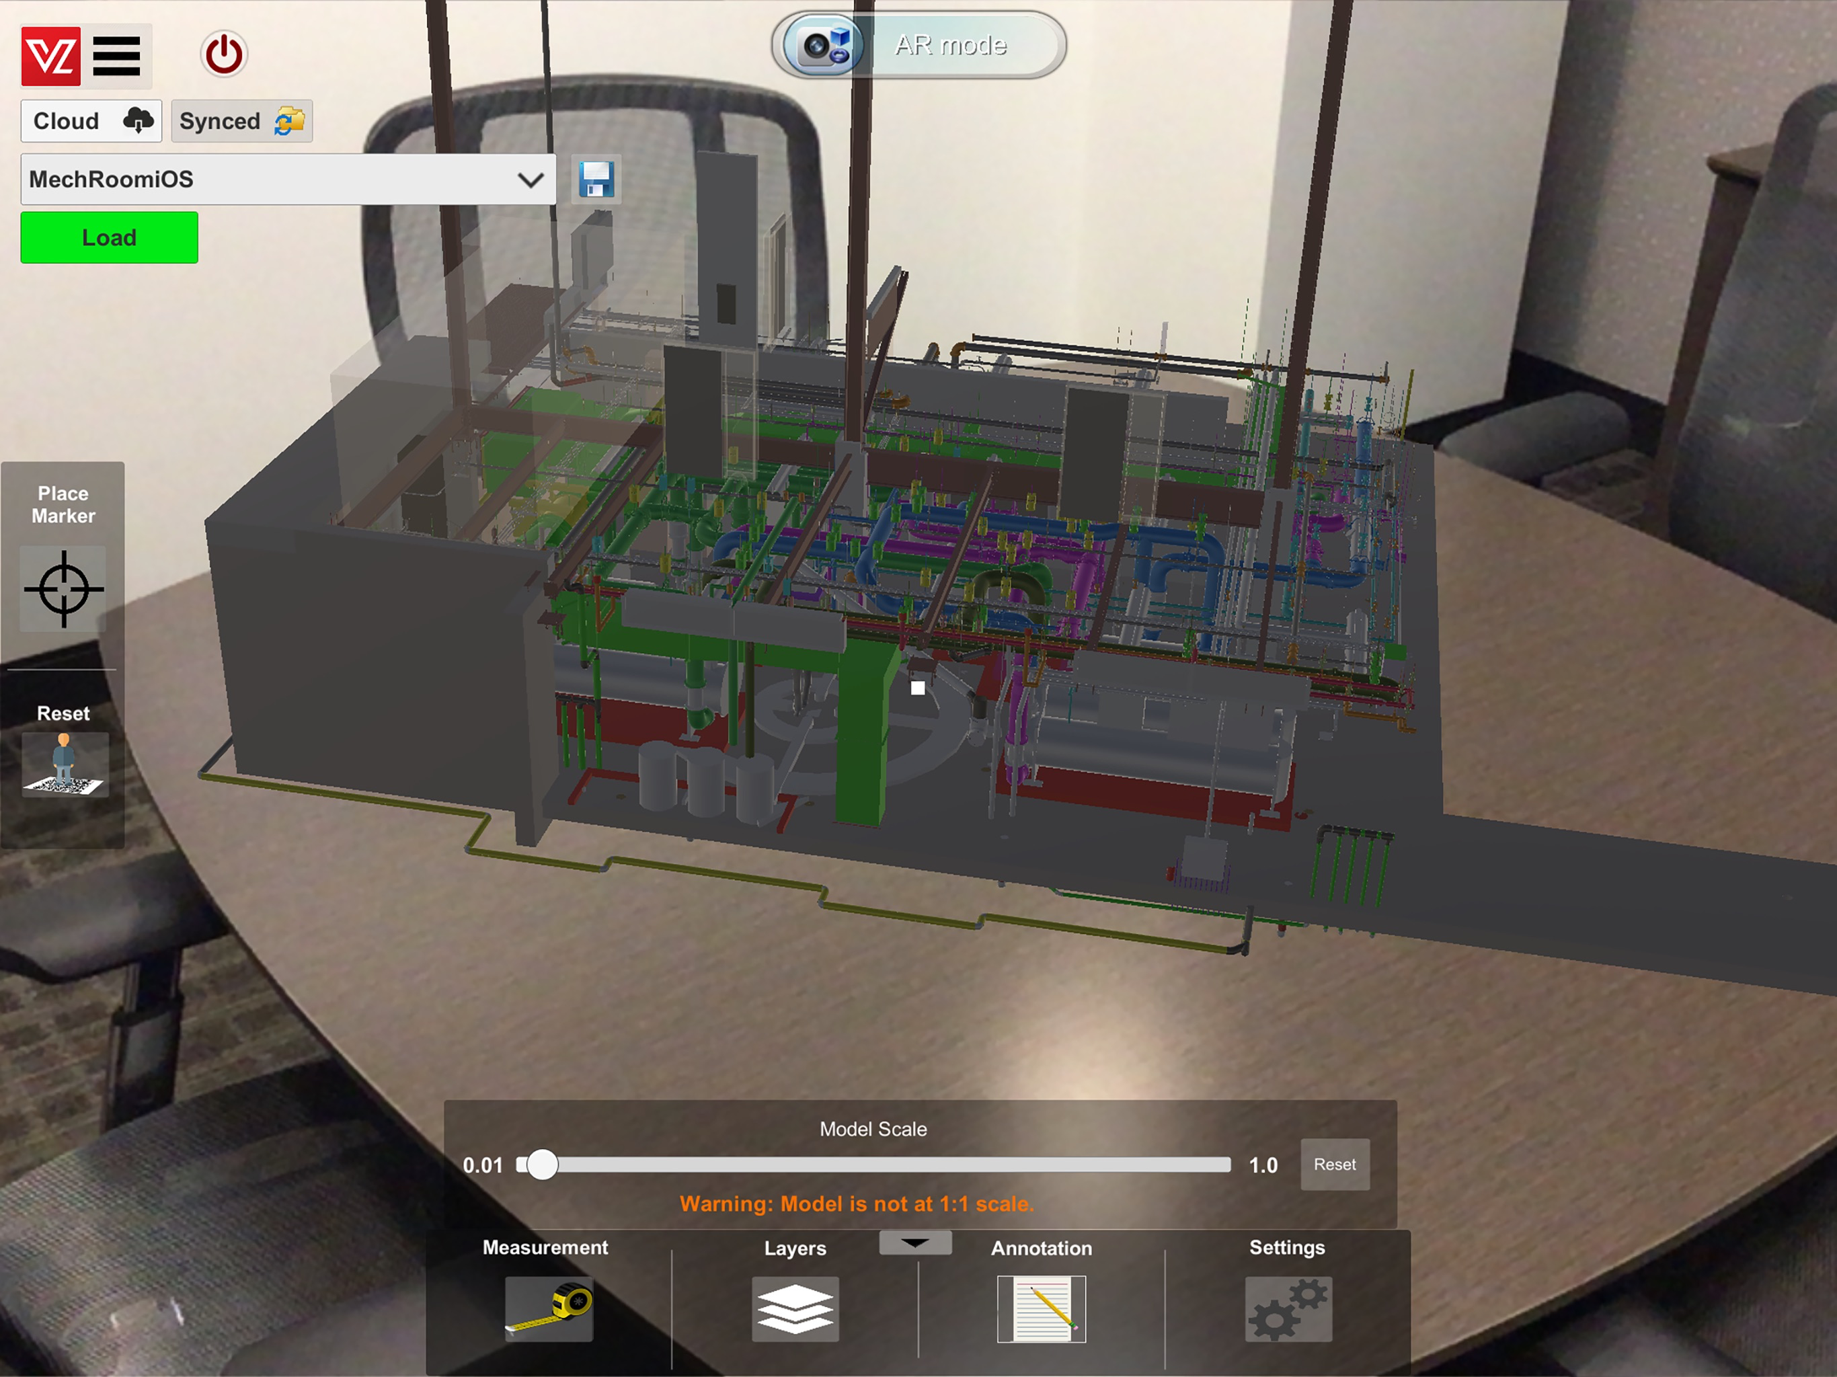This screenshot has width=1837, height=1377.
Task: Click the red VZ logo icon
Action: coord(50,56)
